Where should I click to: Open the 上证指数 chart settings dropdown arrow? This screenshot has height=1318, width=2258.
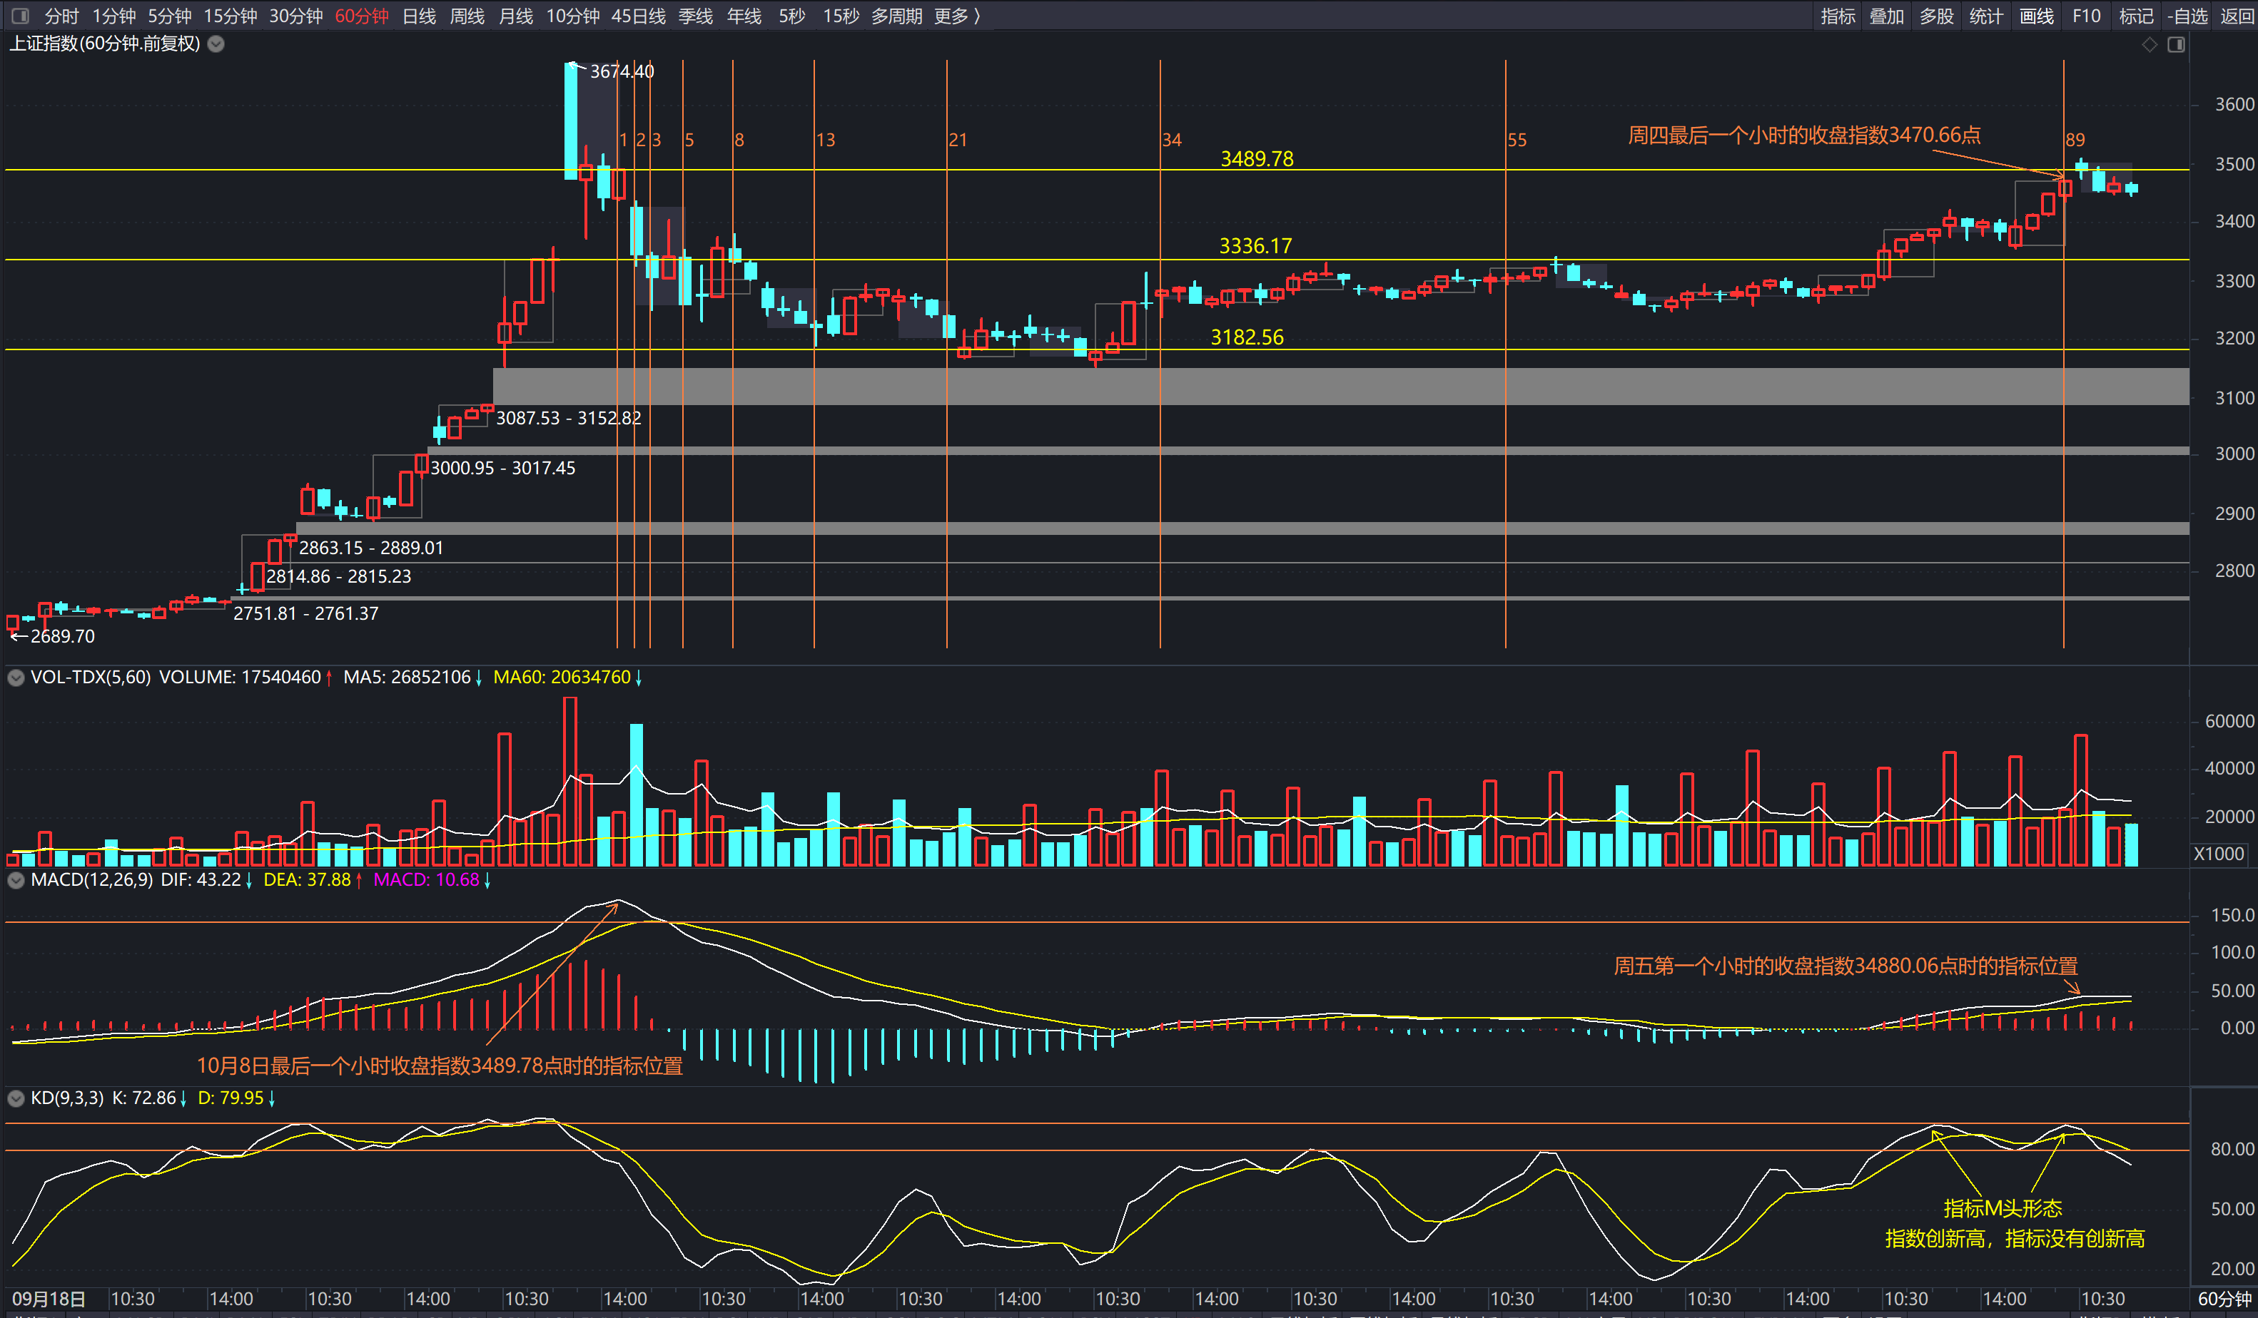coord(216,44)
